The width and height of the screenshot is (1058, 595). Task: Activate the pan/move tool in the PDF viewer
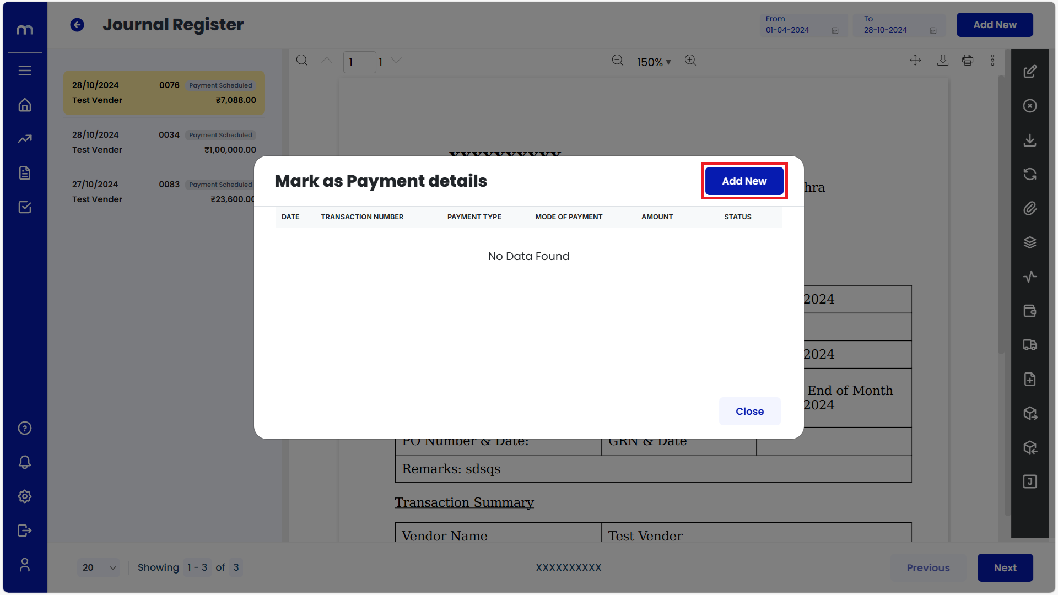tap(915, 61)
